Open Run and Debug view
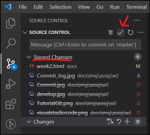Viewport: 150px width, 135px height. (x=11, y=84)
